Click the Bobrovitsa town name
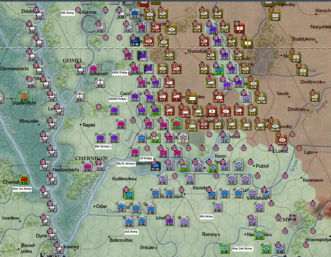The width and height of the screenshot is (331, 257). pyautogui.click(x=121, y=240)
